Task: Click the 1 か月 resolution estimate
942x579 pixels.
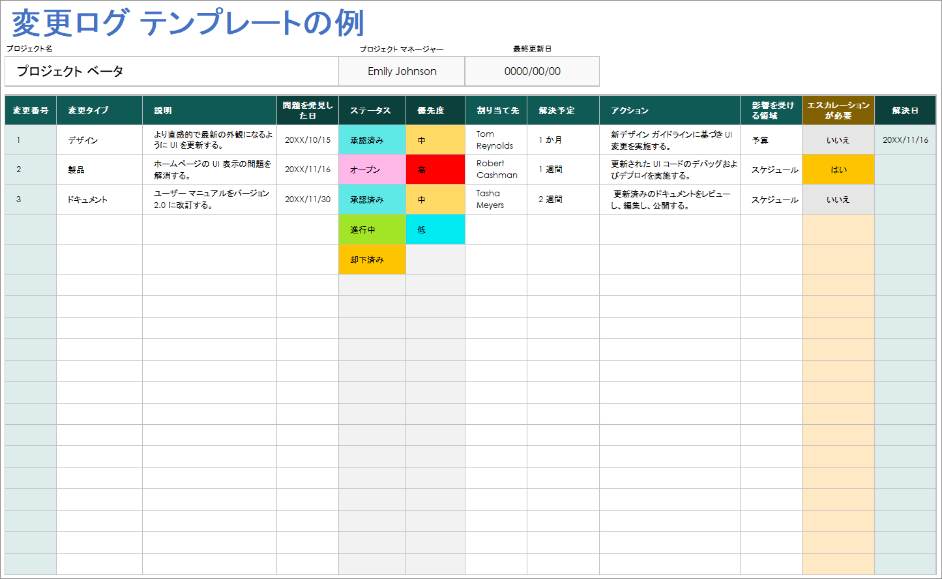Action: [563, 140]
